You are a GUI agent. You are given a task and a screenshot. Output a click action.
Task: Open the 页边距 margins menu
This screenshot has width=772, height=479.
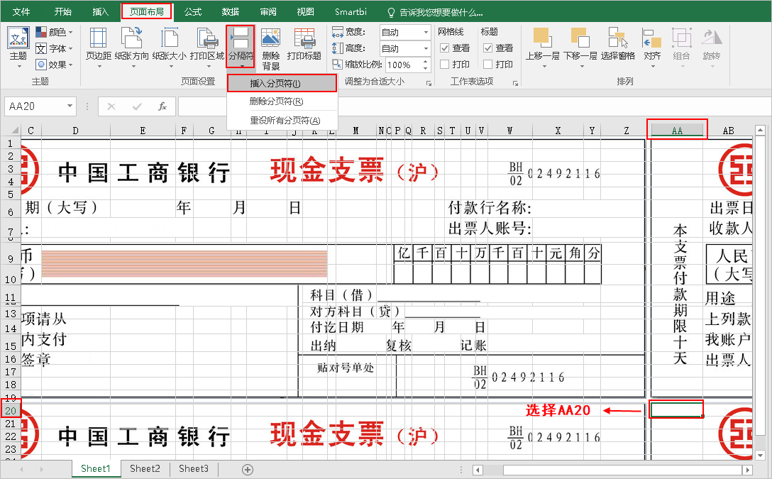[99, 47]
